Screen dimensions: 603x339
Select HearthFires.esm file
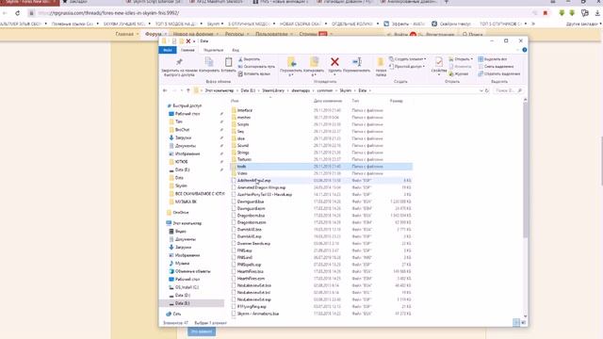[x=251, y=279]
